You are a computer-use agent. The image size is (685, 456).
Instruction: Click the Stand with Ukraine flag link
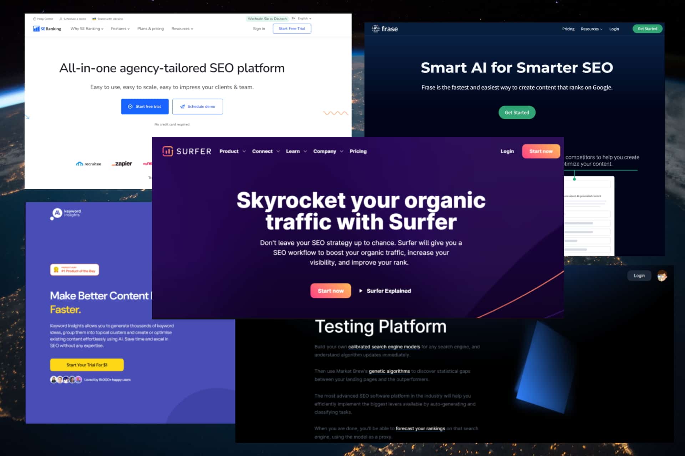[107, 19]
